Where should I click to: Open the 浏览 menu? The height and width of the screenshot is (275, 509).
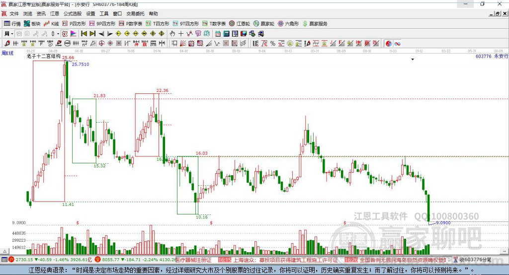pos(28,13)
